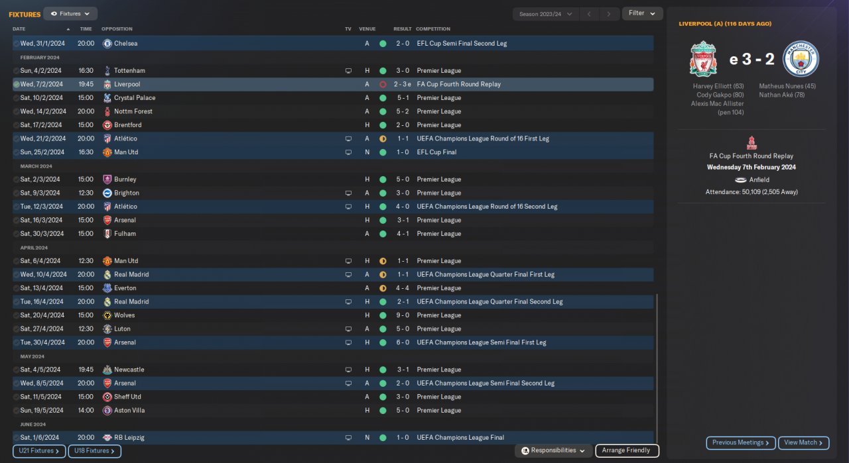Click the Everton club badge
The width and height of the screenshot is (849, 463).
107,288
